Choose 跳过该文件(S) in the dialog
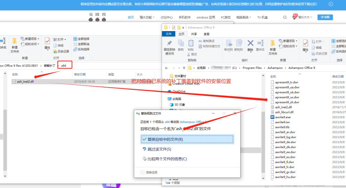Viewport: 346px width, 188px height. pyautogui.click(x=157, y=149)
